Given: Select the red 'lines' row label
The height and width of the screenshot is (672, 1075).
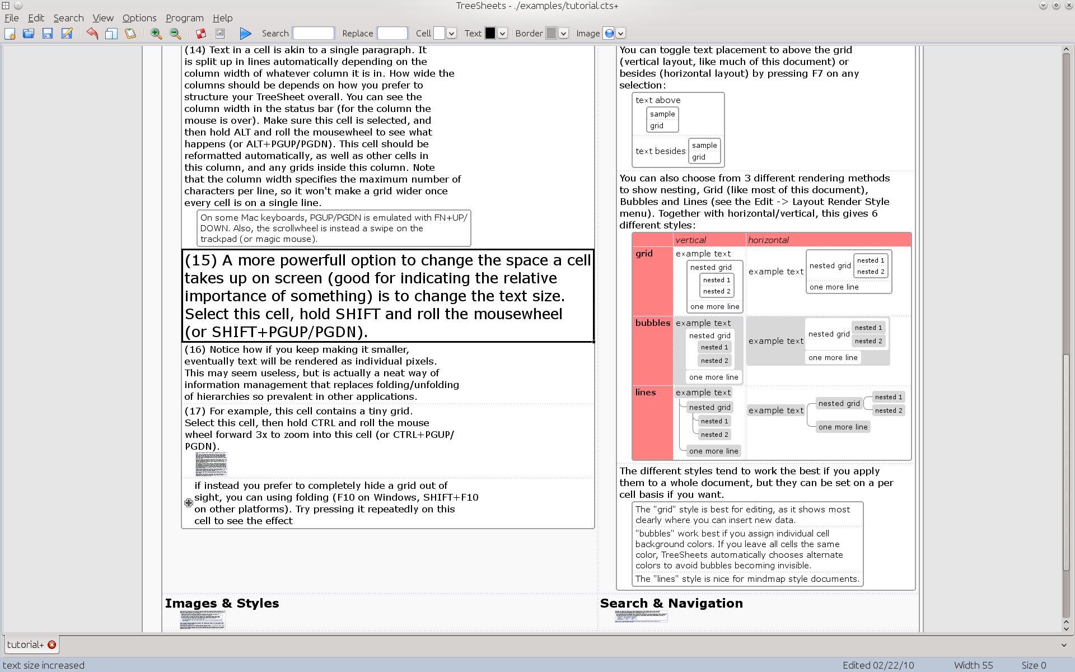Looking at the screenshot, I should 652,422.
